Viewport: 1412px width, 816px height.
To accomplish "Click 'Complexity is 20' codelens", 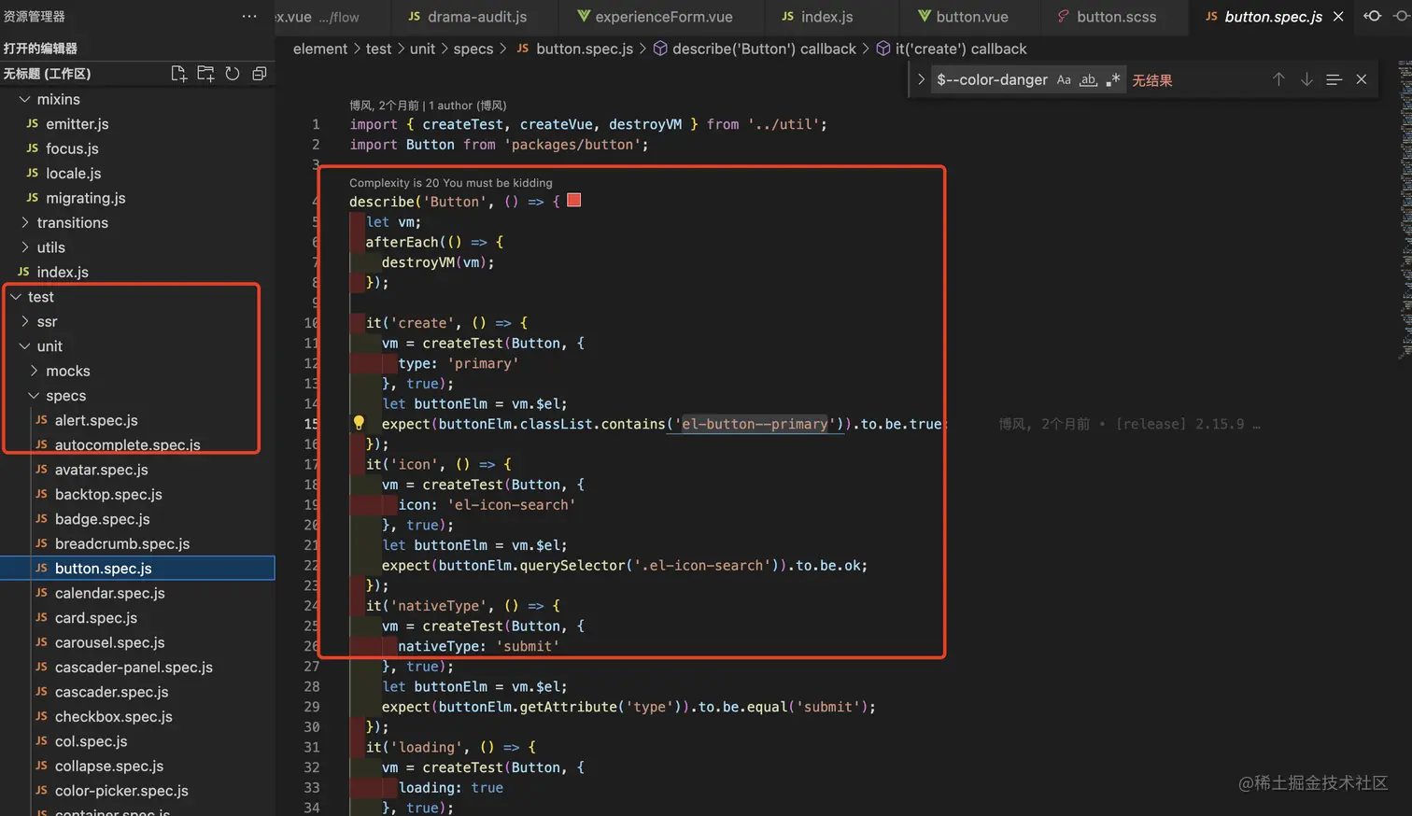I will (x=451, y=183).
